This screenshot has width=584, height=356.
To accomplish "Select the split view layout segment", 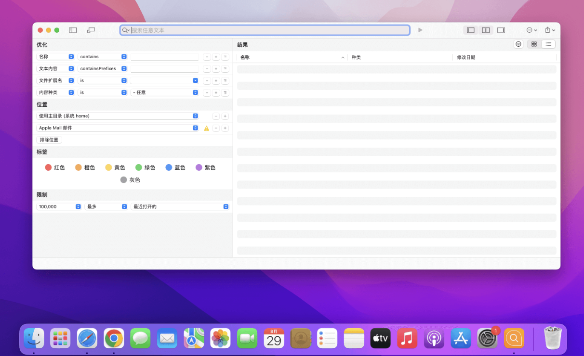I will [x=486, y=30].
